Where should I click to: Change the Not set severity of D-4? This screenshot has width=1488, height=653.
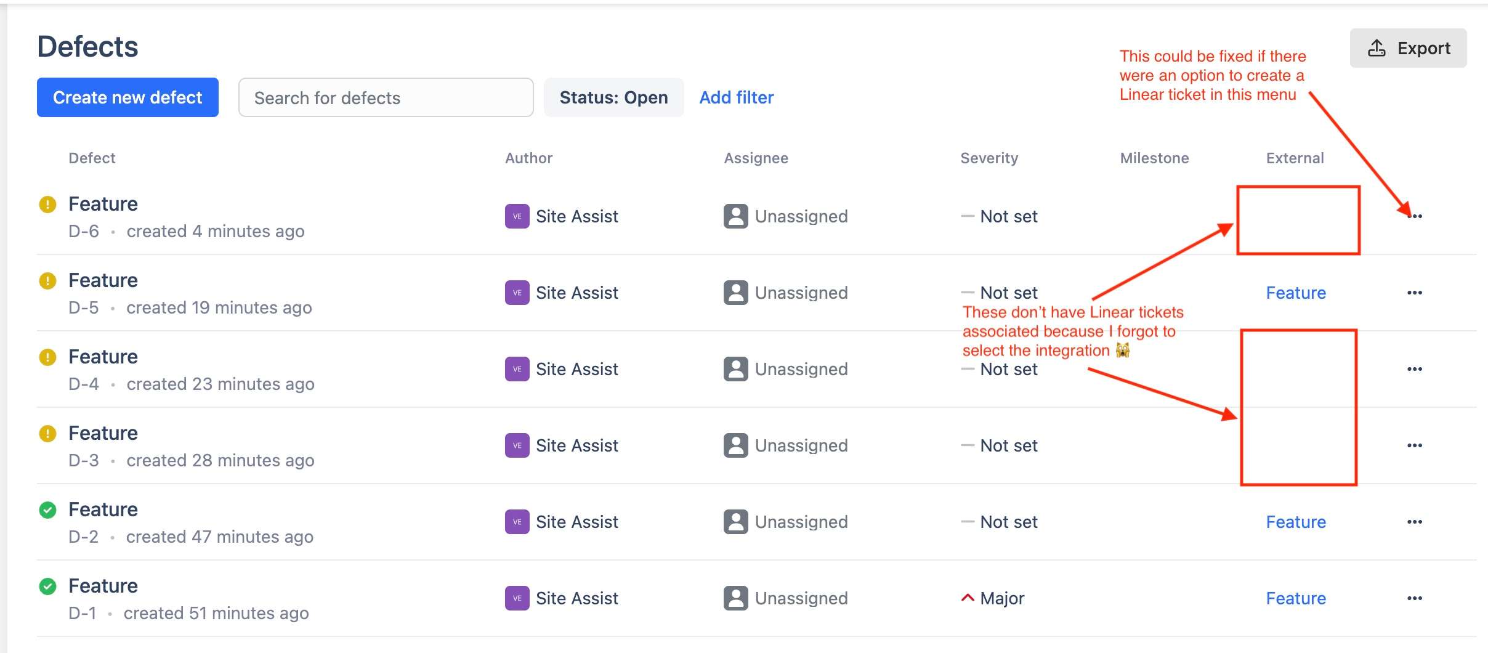[x=999, y=369]
